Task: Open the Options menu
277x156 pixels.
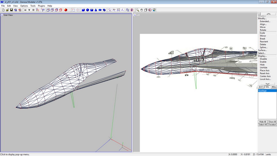Action: tap(24, 6)
